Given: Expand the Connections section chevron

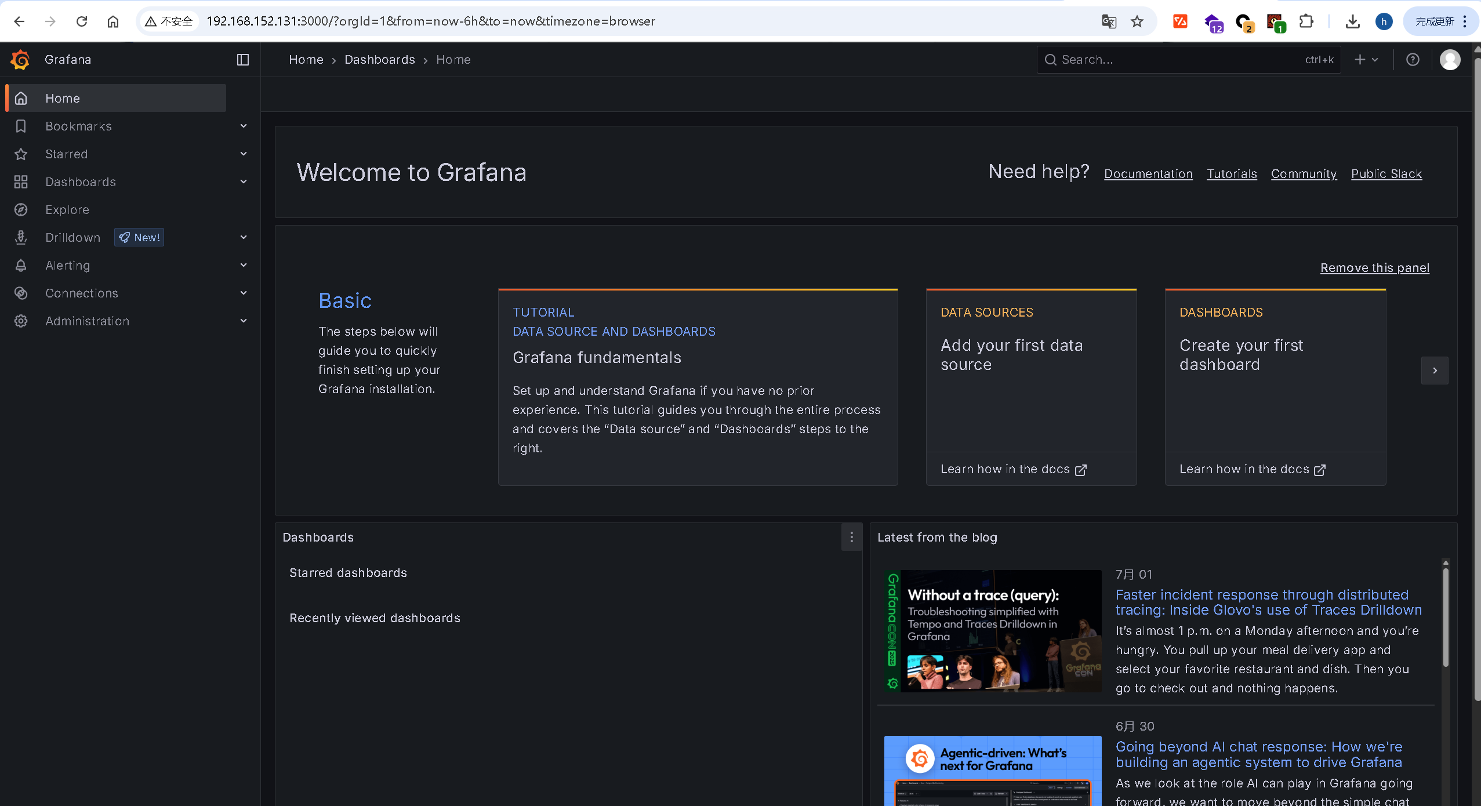Looking at the screenshot, I should (244, 293).
